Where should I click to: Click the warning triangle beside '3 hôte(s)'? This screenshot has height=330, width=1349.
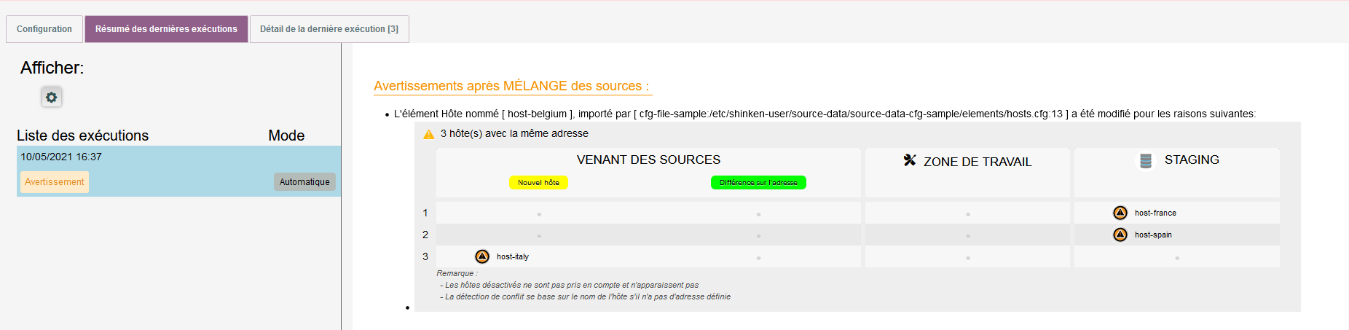click(x=429, y=134)
